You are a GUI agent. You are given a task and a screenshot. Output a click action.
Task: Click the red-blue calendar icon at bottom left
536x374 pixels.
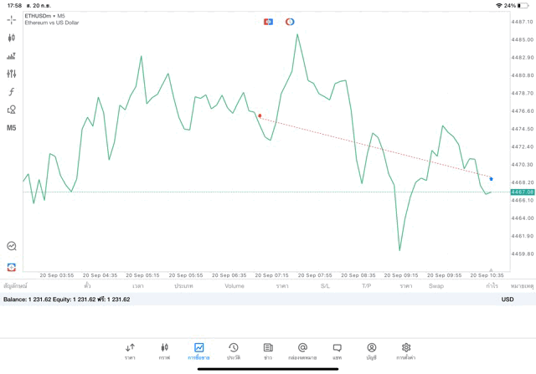tap(12, 267)
